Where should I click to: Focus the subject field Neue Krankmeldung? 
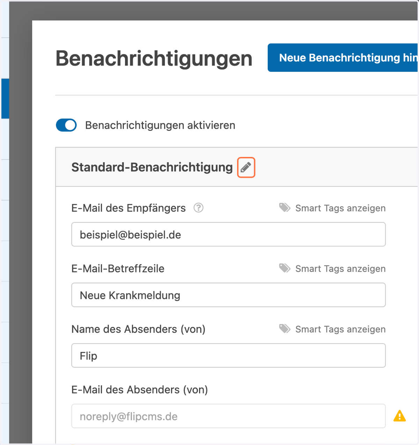coord(228,295)
